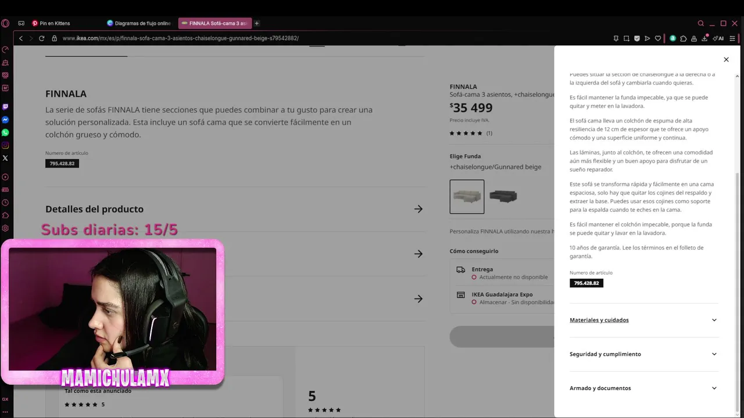Expand Seguridad y cumplimiento section
744x418 pixels.
point(644,354)
